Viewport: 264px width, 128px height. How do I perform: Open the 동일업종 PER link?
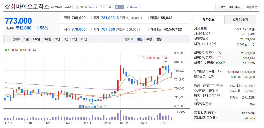pyautogui.click(x=205, y=113)
